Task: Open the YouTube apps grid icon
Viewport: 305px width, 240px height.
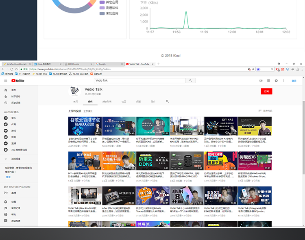Action: 269,80
